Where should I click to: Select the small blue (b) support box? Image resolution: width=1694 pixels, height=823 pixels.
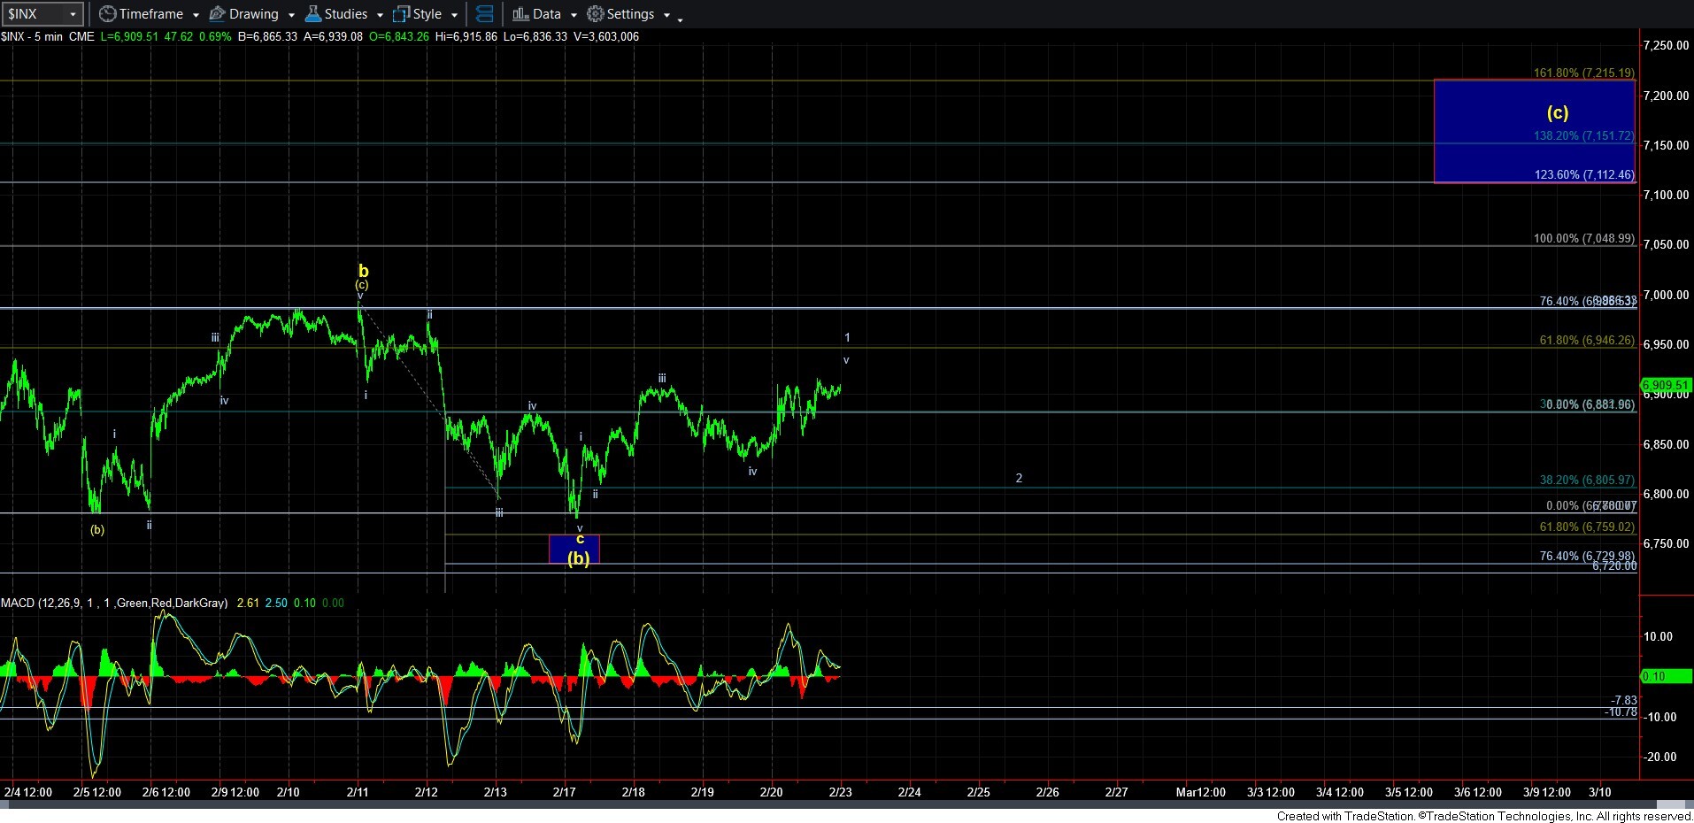coord(574,549)
